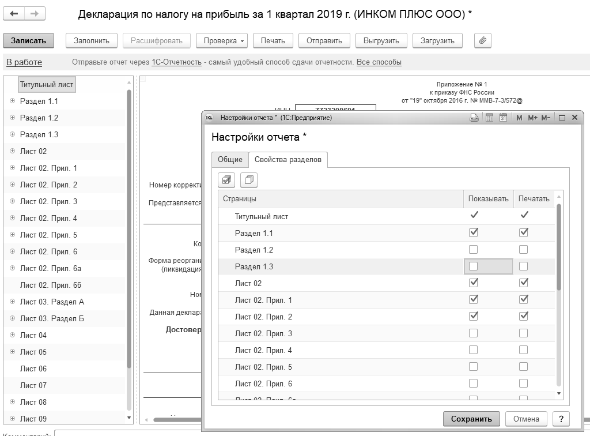Uncheck Показывать for Лист 02. Прил. 2
The image size is (590, 436).
[x=474, y=316]
